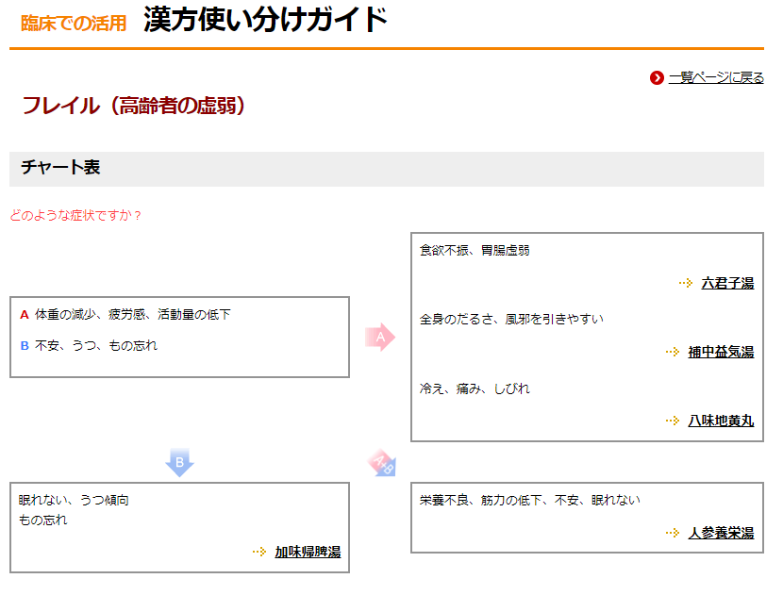Screen dimensions: 783x595
Task: Click the チャート表 section header
Action: [x=60, y=168]
